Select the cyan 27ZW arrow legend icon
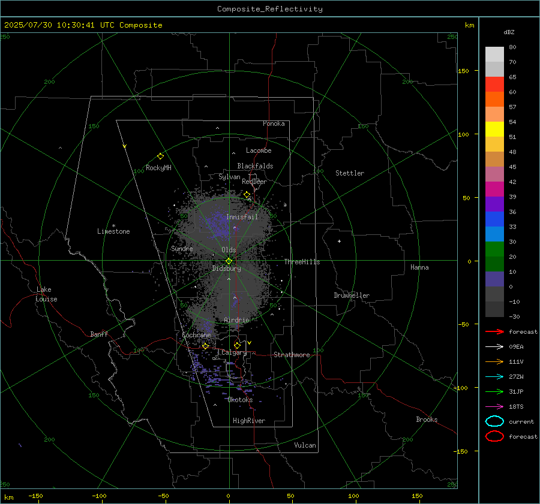The height and width of the screenshot is (504, 540). coord(494,377)
